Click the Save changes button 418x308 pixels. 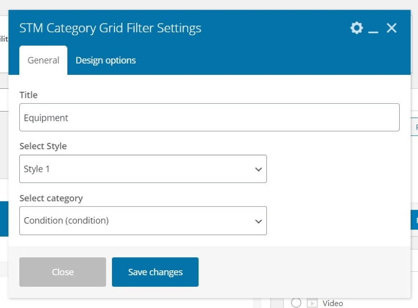click(x=155, y=272)
